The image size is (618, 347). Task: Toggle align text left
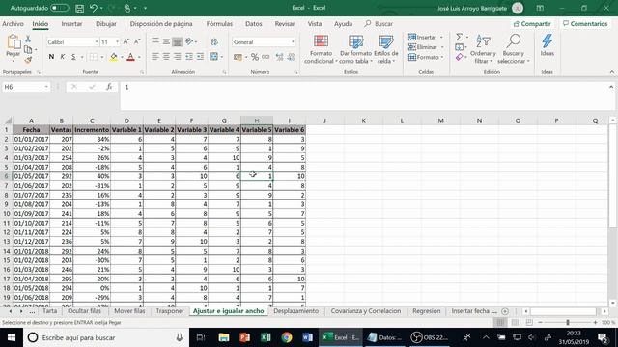(x=155, y=57)
